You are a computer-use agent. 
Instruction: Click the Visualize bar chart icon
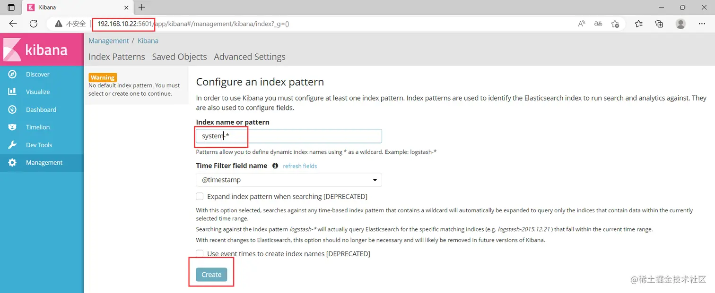point(12,92)
